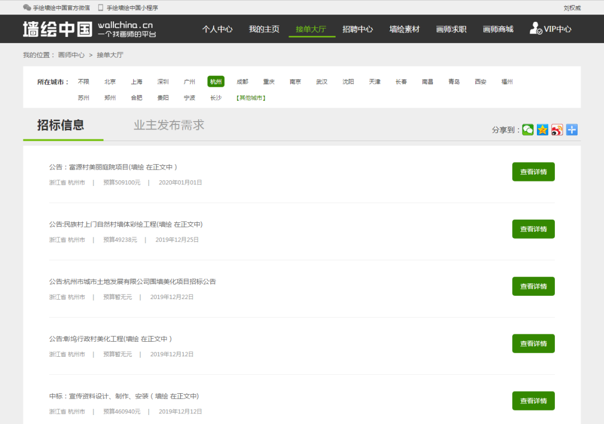Image resolution: width=604 pixels, height=424 pixels.
Task: Click the date 2019年12月25日
Action: click(x=177, y=240)
